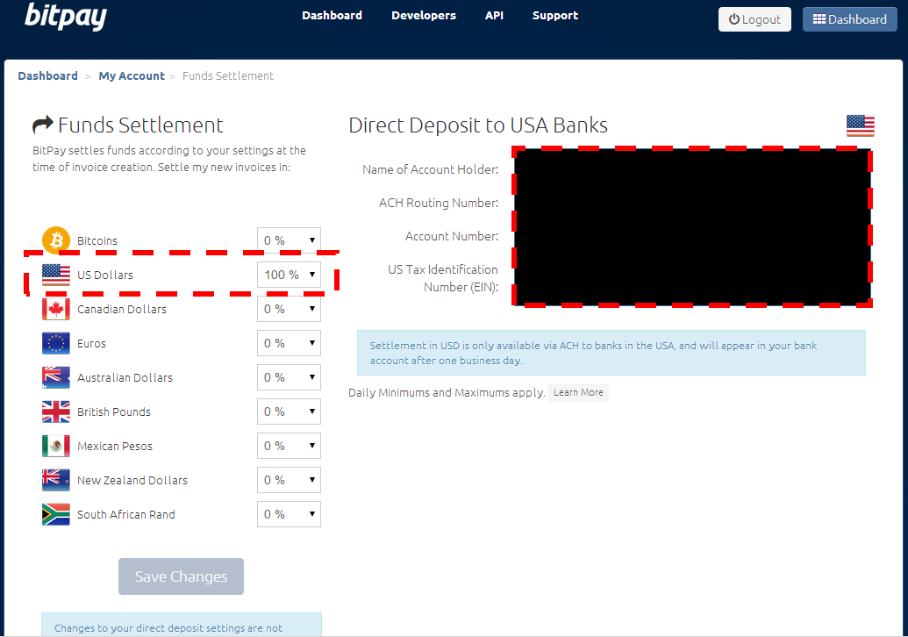The image size is (908, 637).
Task: Open the Developers menu item
Action: (424, 16)
